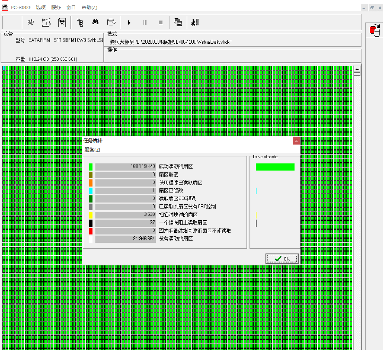
Task: Click the 成功读取的扇区 label
Action: (176, 167)
